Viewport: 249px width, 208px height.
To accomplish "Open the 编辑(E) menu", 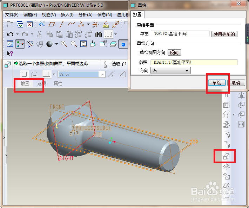I will pos(30,15).
